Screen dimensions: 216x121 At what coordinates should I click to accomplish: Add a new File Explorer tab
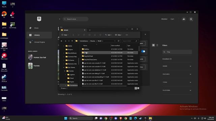click(90, 30)
